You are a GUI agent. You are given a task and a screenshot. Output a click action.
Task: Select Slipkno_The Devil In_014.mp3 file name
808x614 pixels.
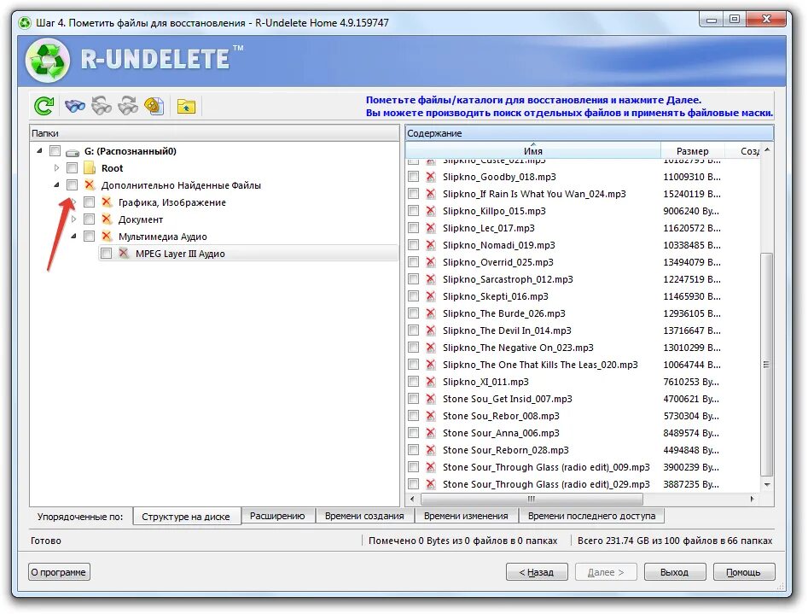coord(507,330)
